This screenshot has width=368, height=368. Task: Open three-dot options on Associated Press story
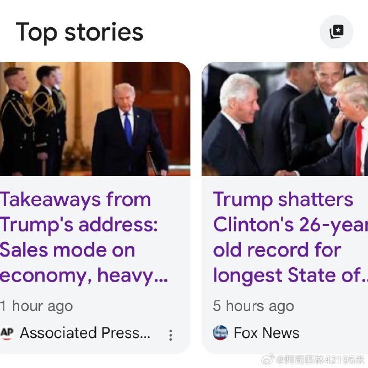pos(171,335)
